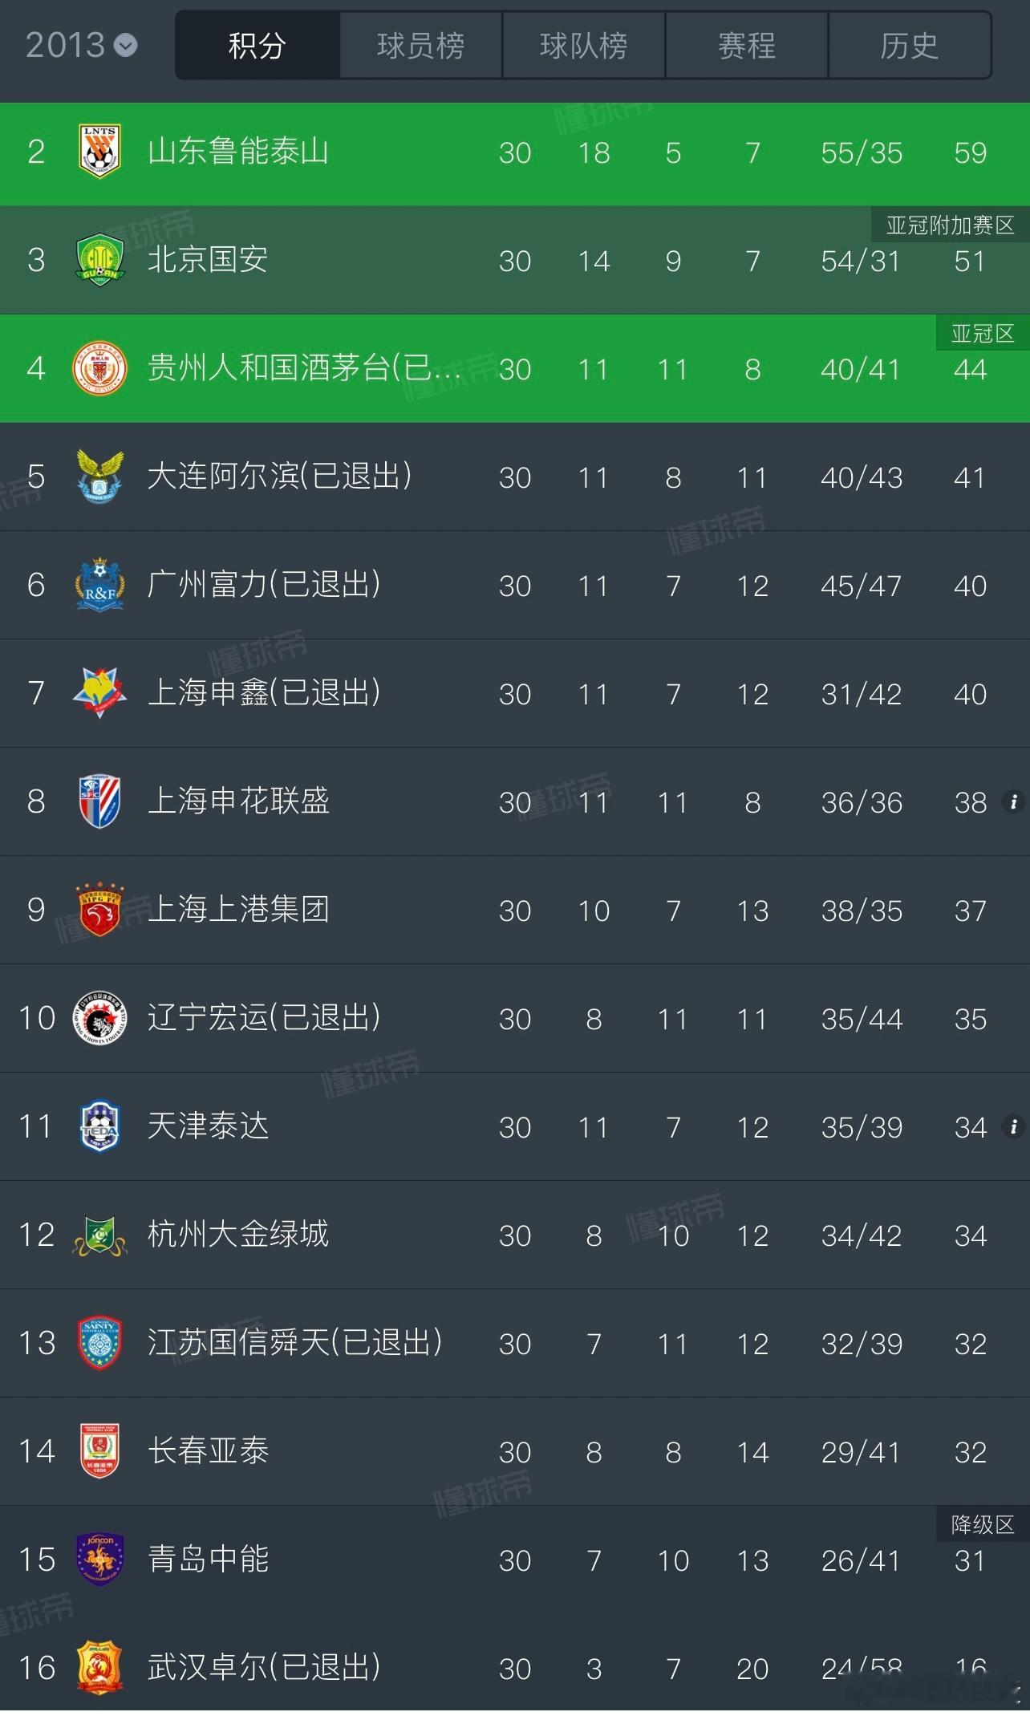Screen dimensions: 1030x1716
Task: Tap the 辽宁宏运 round crest icon
Action: pyautogui.click(x=99, y=1018)
